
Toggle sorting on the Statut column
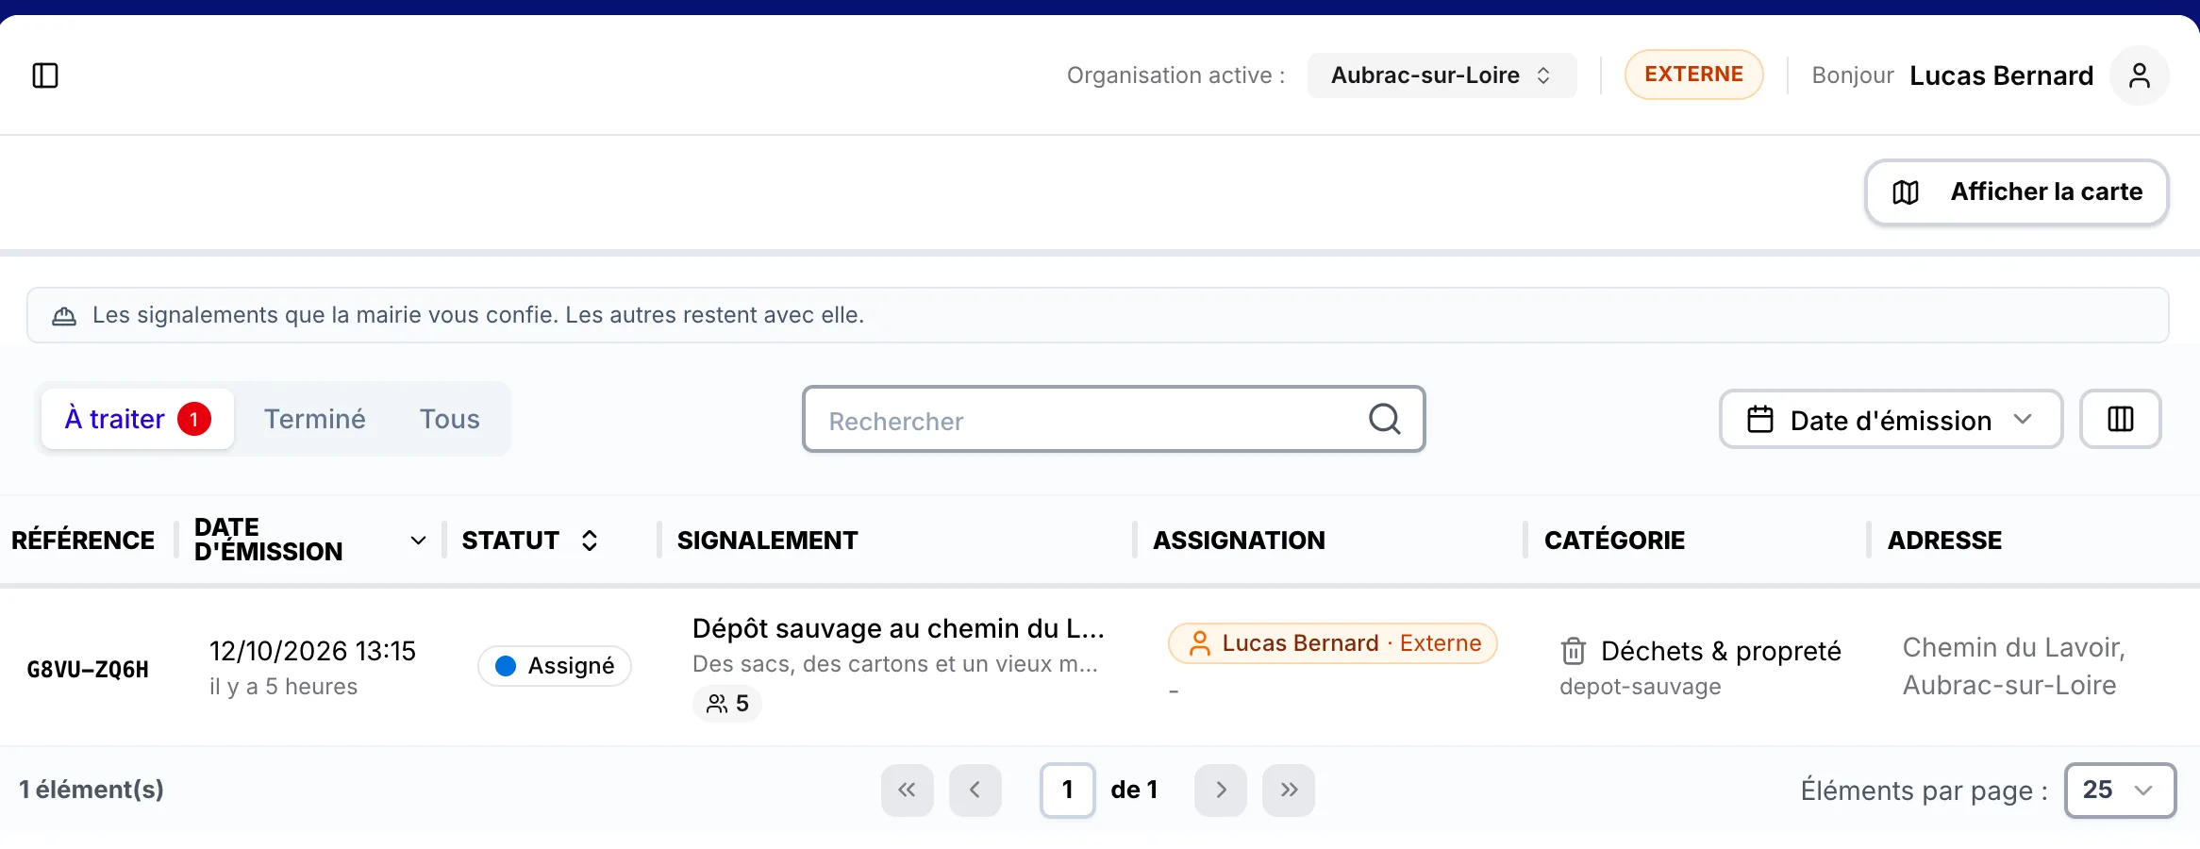coord(590,541)
